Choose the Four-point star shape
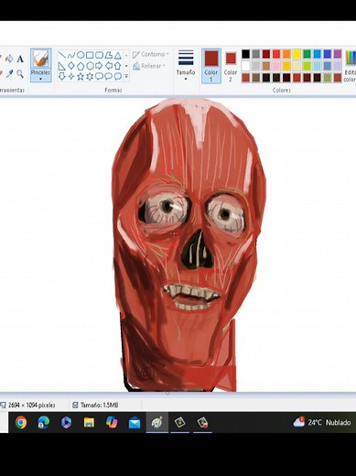Viewport: 356px width, 476px height. tap(71, 76)
